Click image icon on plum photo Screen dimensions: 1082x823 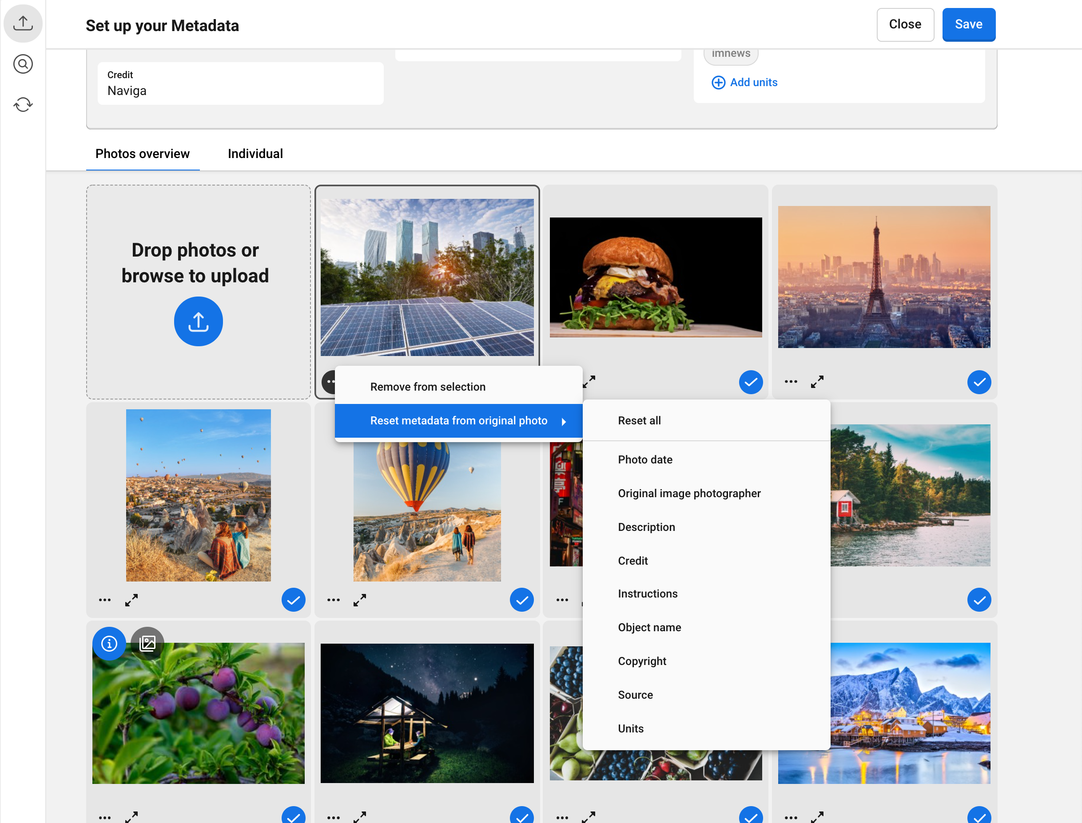coord(147,643)
